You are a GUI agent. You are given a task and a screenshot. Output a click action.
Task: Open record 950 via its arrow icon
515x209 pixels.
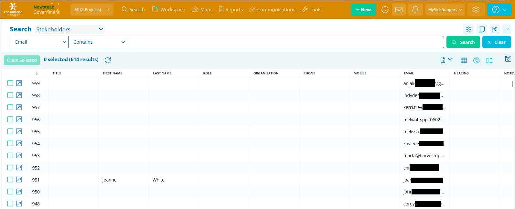click(19, 192)
